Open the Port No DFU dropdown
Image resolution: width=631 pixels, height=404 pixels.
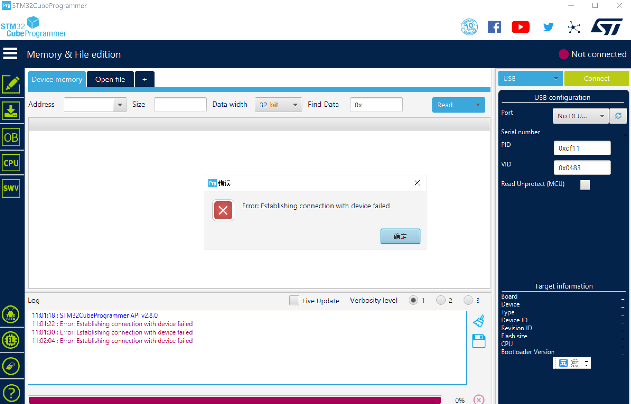581,116
